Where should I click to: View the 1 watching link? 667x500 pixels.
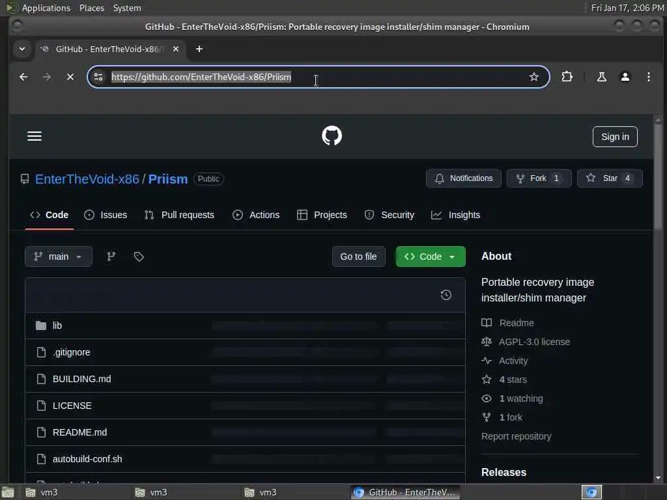point(512,399)
